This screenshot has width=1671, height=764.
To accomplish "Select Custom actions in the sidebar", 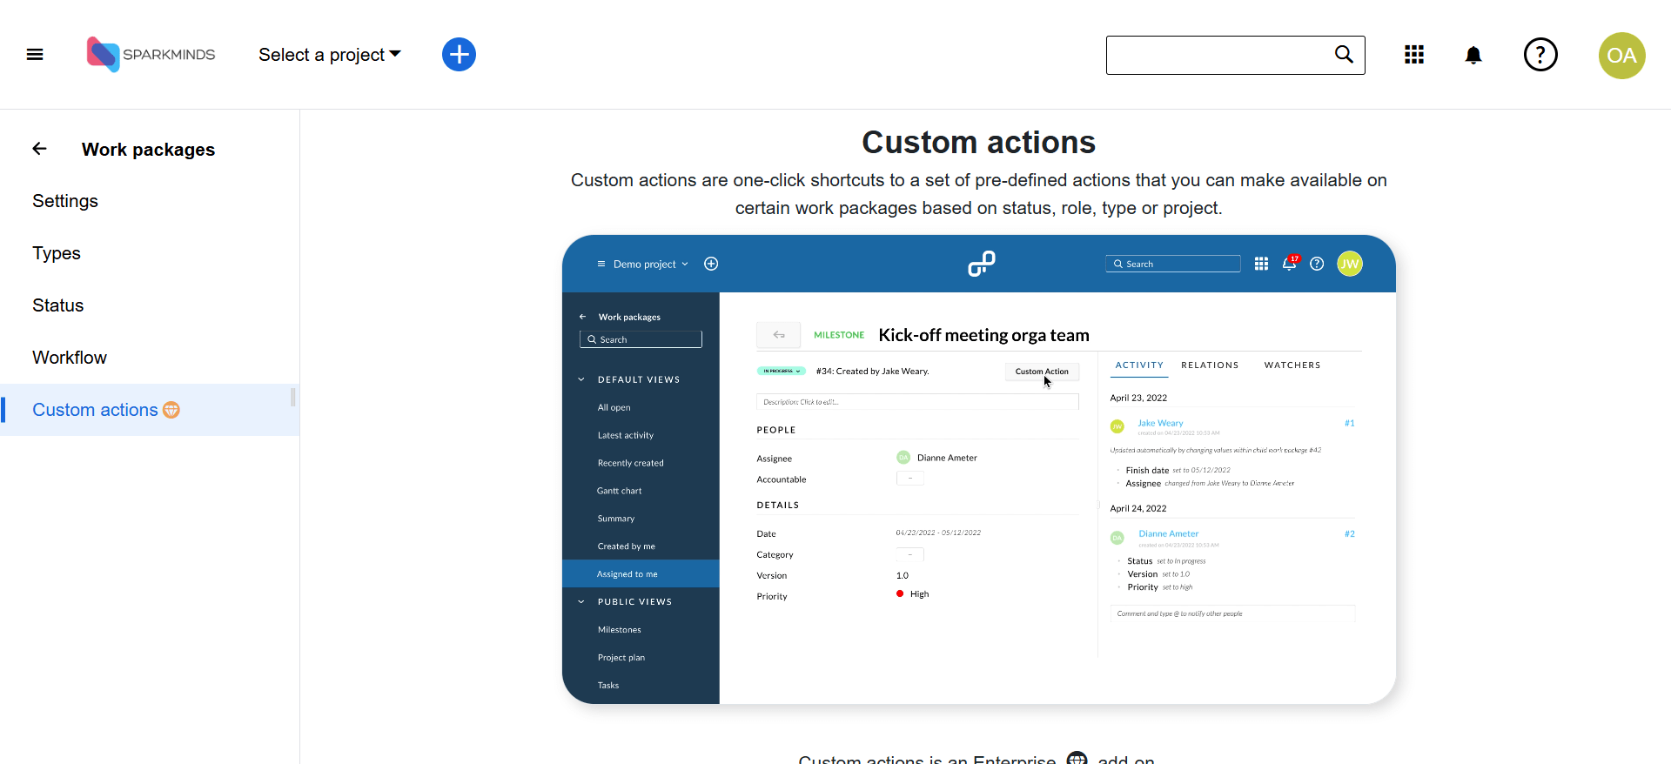I will (x=95, y=410).
